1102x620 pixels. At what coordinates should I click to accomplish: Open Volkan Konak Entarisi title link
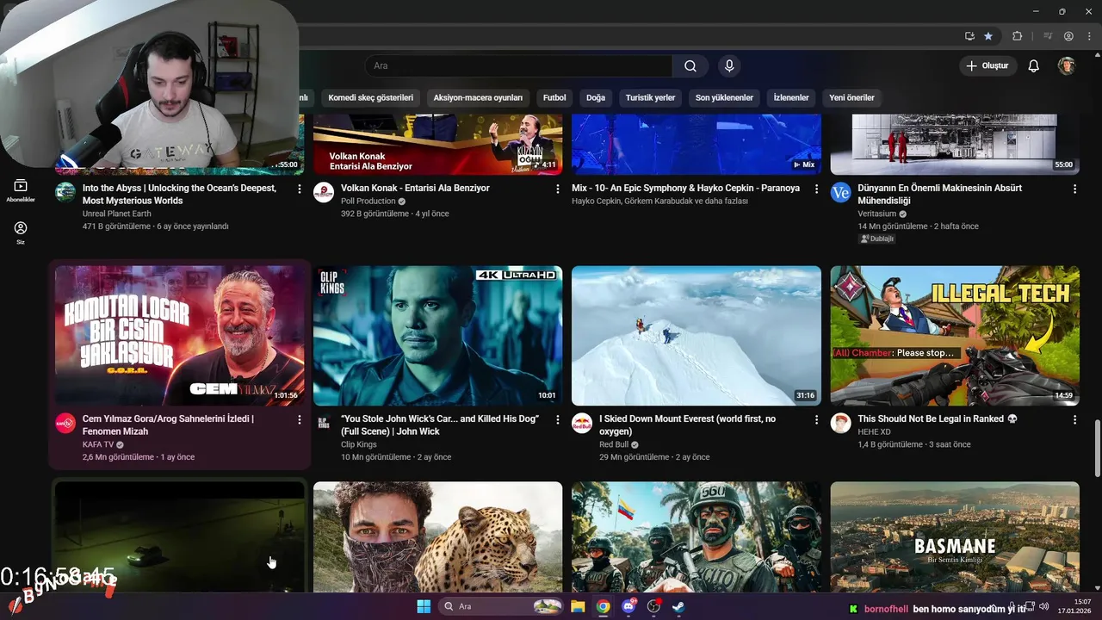coord(415,188)
